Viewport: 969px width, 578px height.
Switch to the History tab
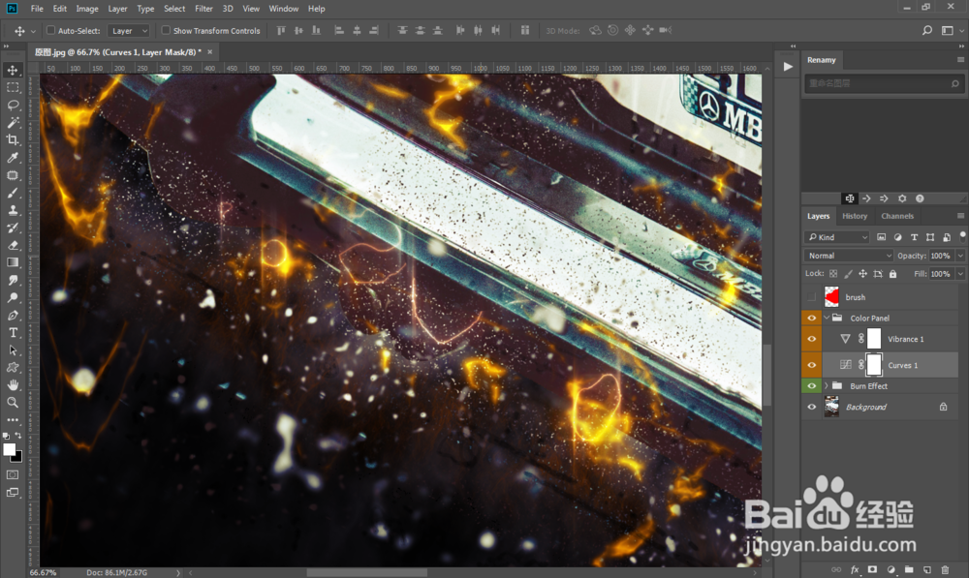(855, 216)
